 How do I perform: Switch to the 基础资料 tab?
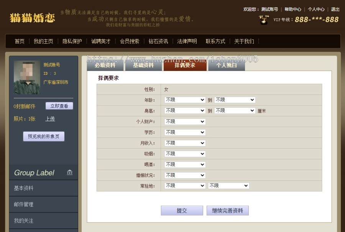point(143,65)
